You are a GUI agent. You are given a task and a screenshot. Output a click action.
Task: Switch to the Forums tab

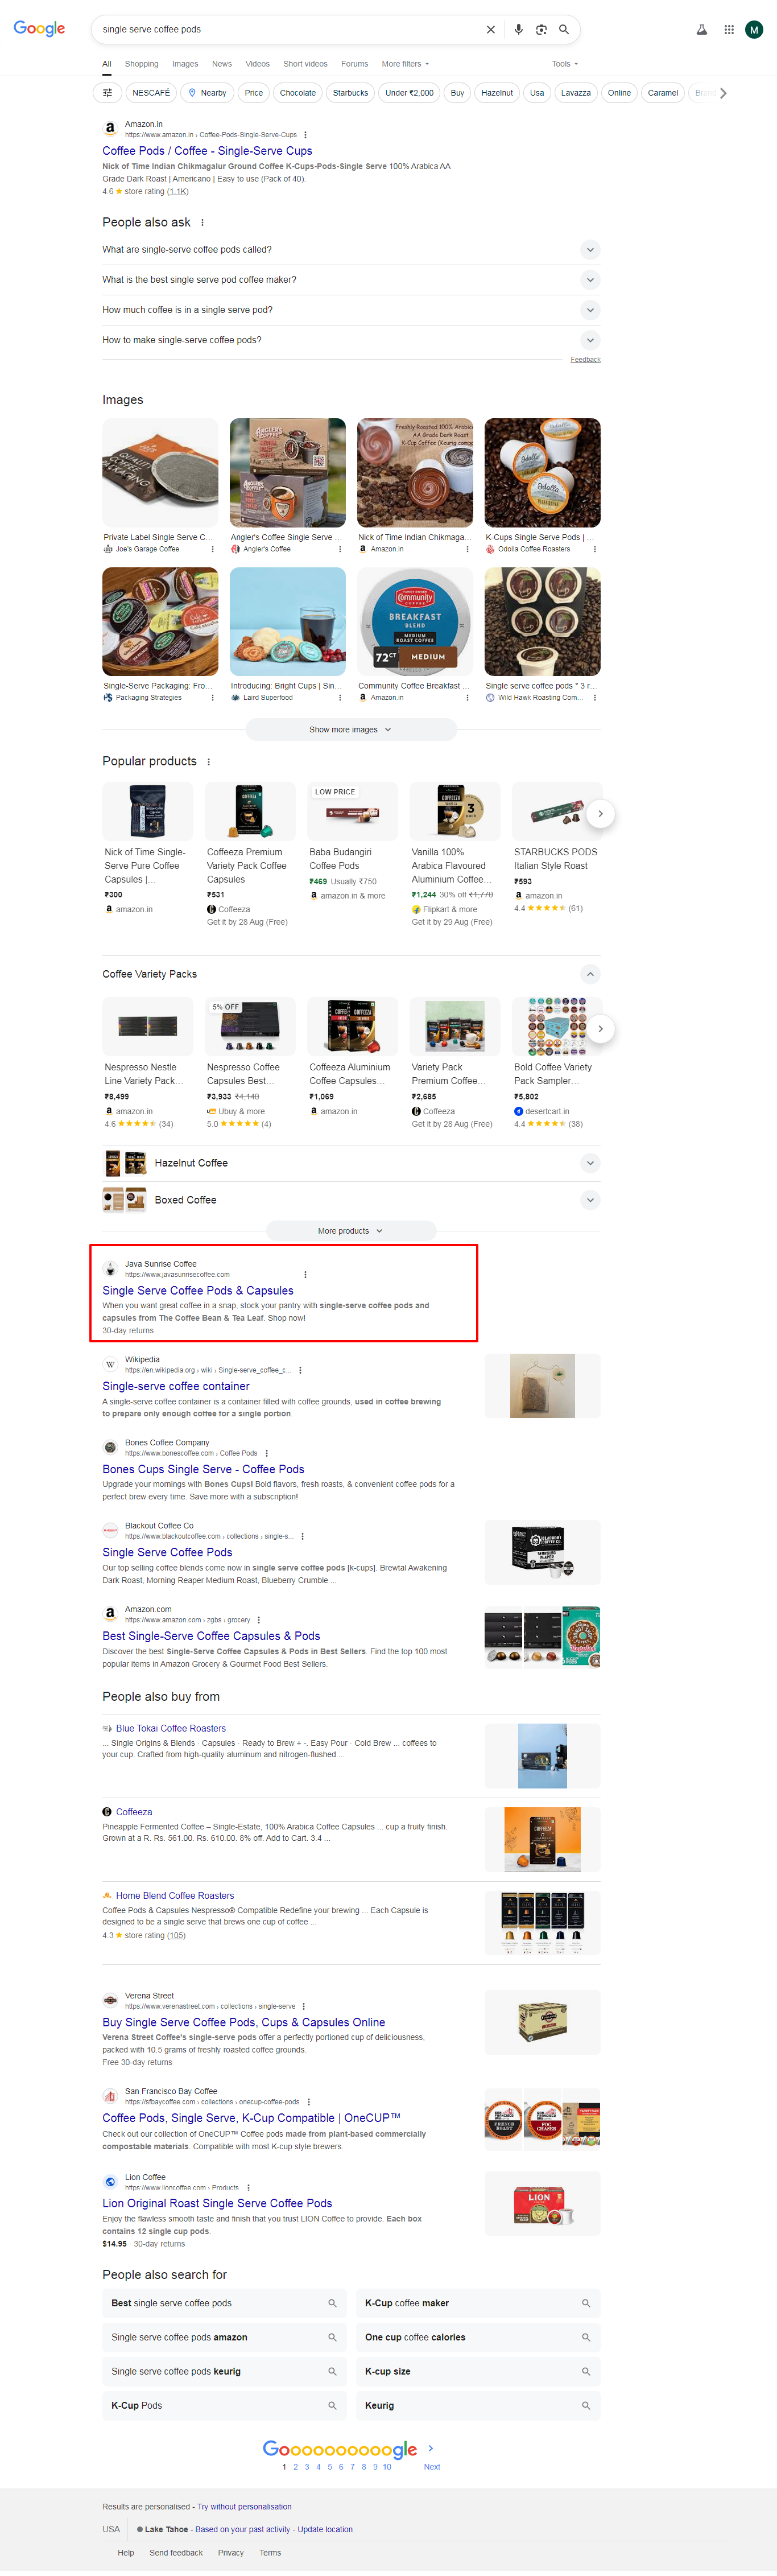(354, 64)
